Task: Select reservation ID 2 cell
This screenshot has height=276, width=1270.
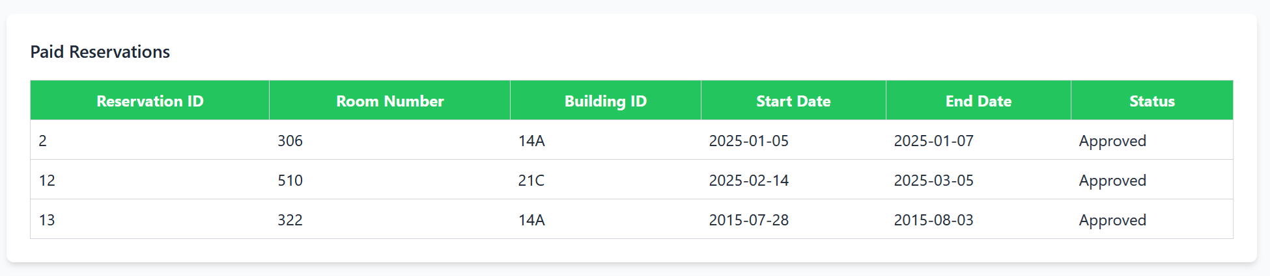Action: tap(43, 141)
